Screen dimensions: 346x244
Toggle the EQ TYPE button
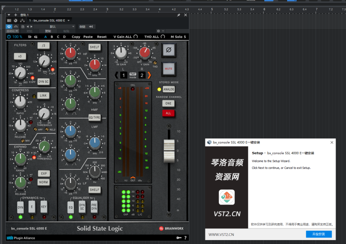[x=94, y=118]
